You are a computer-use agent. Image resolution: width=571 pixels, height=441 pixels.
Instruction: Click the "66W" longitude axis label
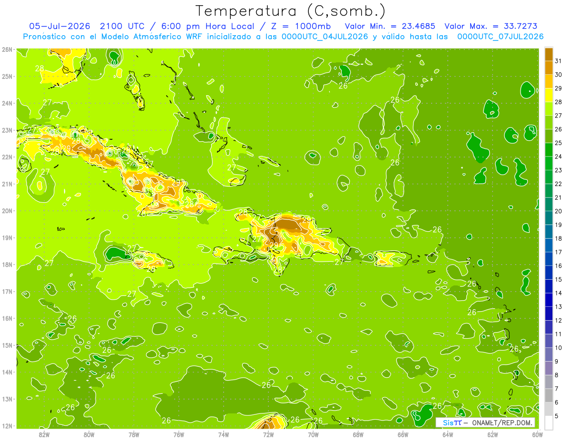(403, 434)
